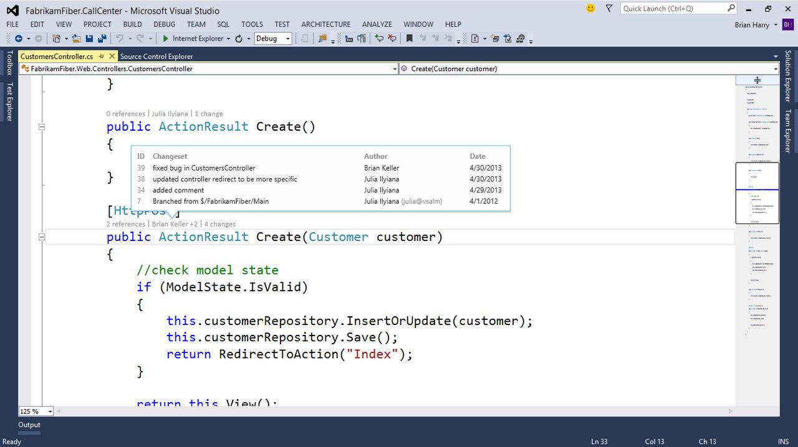Select changeset 38 'updated controller redirect' row
The image size is (798, 447).
pos(320,179)
